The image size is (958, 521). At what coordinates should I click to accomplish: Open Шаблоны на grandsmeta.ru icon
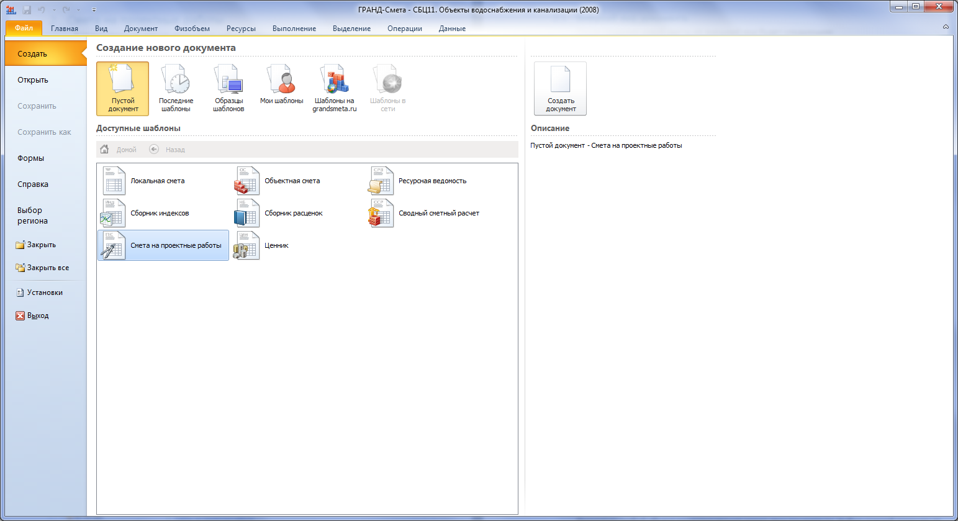(x=335, y=88)
